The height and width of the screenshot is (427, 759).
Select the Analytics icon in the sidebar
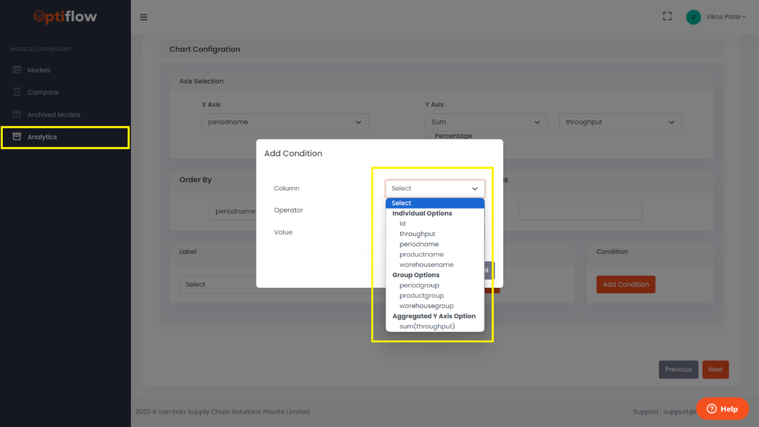pos(18,136)
